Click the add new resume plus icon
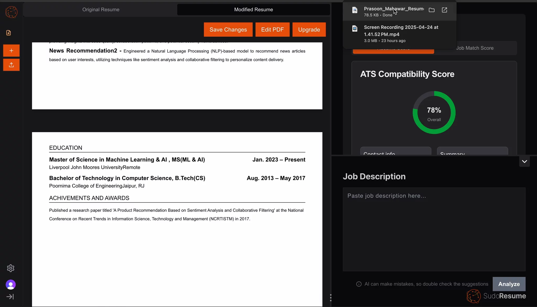 point(11,50)
